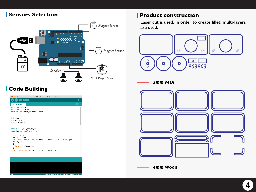Image resolution: width=256 pixels, height=192 pixels.
Task: Create a new sketch with New icon
Action: (x=21, y=100)
